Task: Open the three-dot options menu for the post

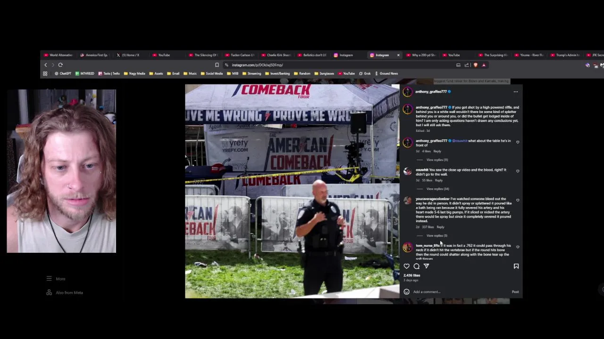Action: (x=515, y=92)
